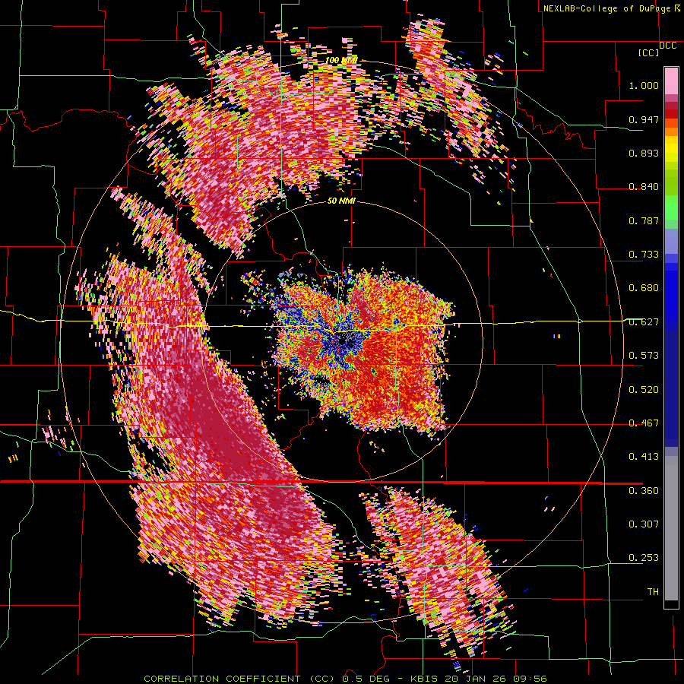Click the DCC product label

pyautogui.click(x=668, y=46)
